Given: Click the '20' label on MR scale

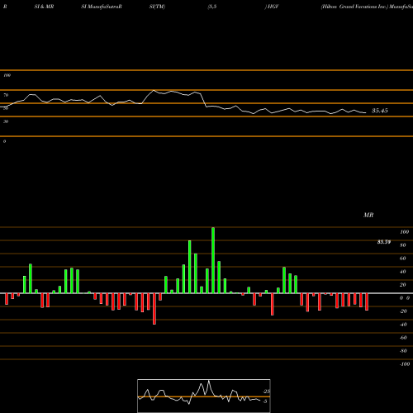Looking at the screenshot, I should pos(403,285).
